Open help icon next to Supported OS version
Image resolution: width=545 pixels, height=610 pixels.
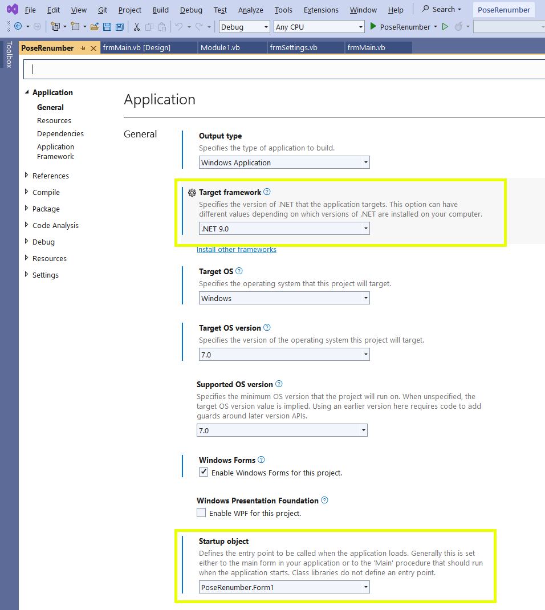[x=279, y=384]
